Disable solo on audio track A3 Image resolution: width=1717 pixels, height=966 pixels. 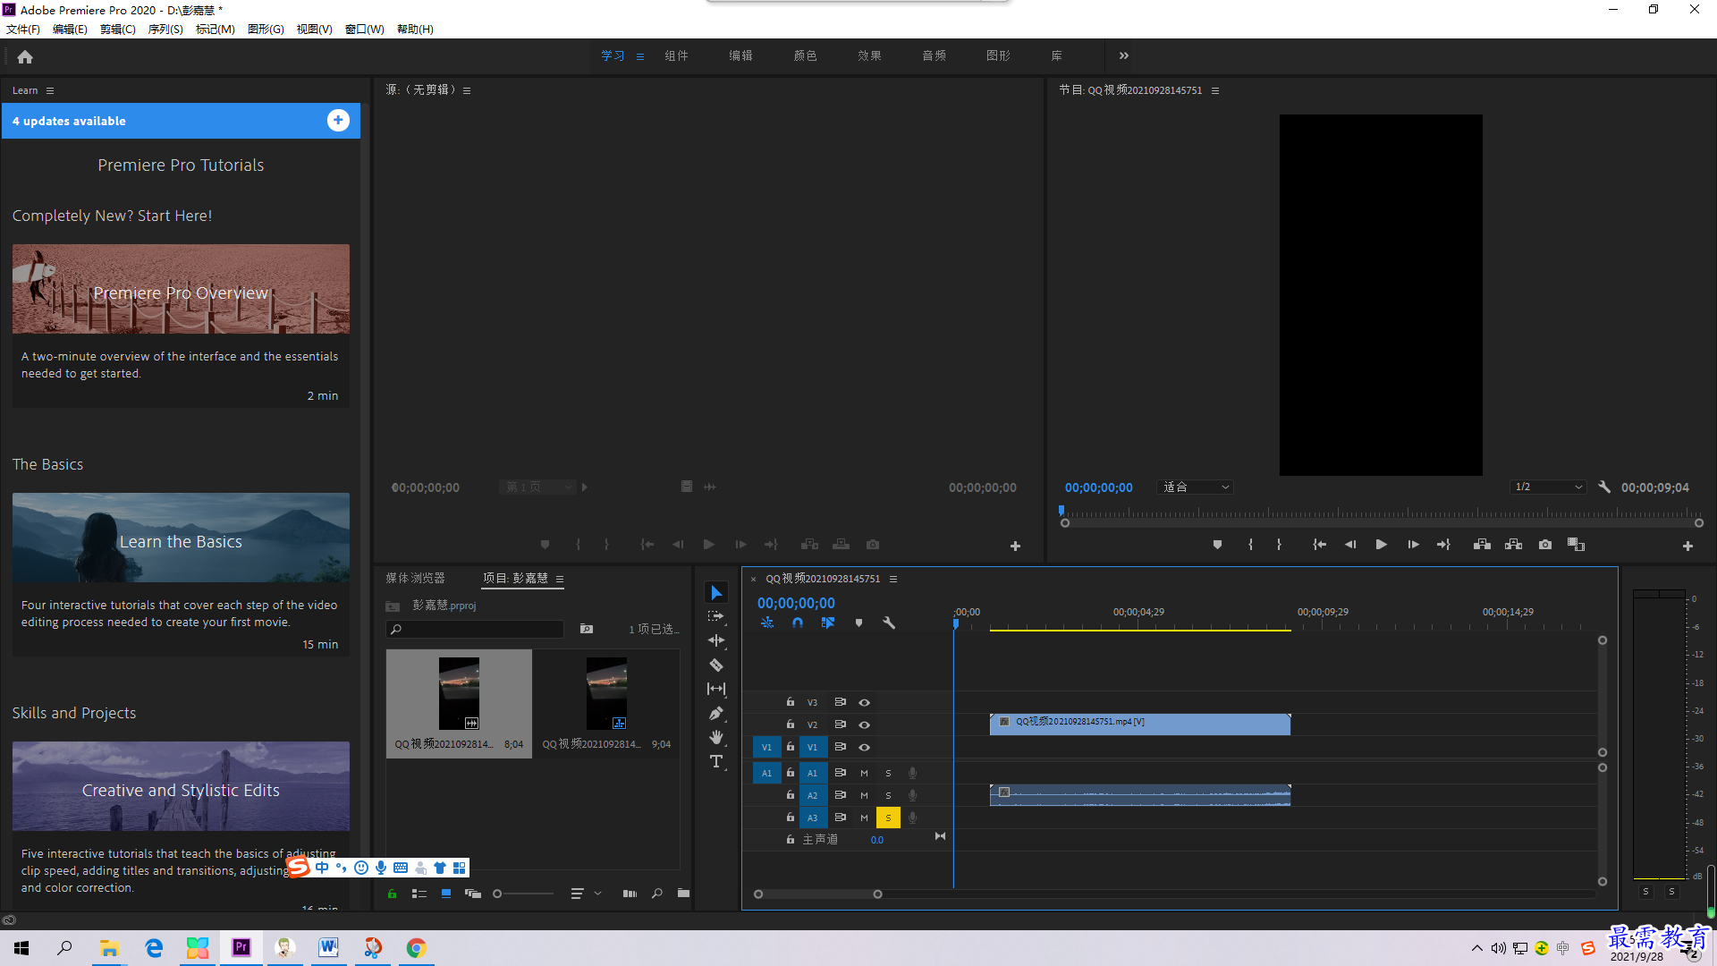(x=888, y=818)
